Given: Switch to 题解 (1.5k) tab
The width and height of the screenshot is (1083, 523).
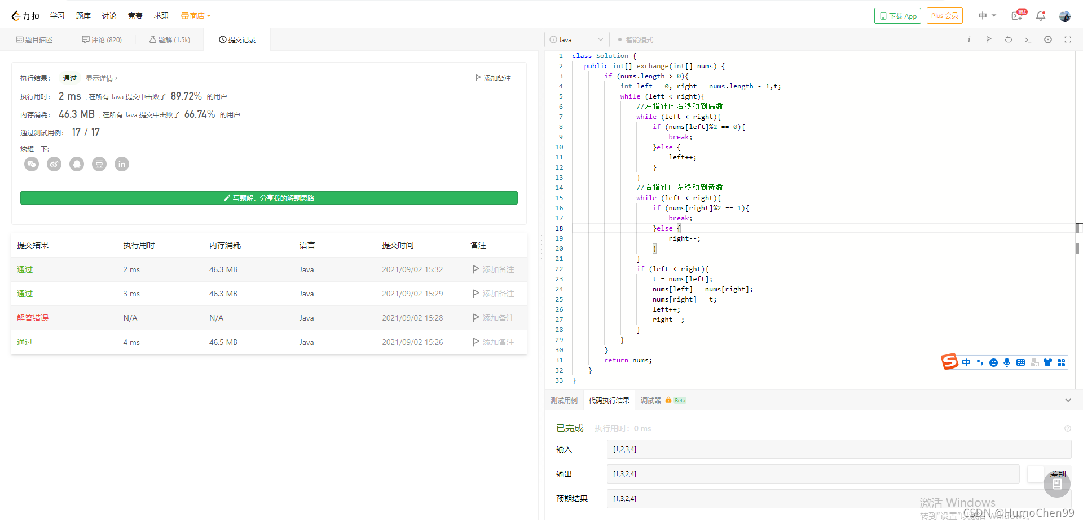Looking at the screenshot, I should pos(170,39).
